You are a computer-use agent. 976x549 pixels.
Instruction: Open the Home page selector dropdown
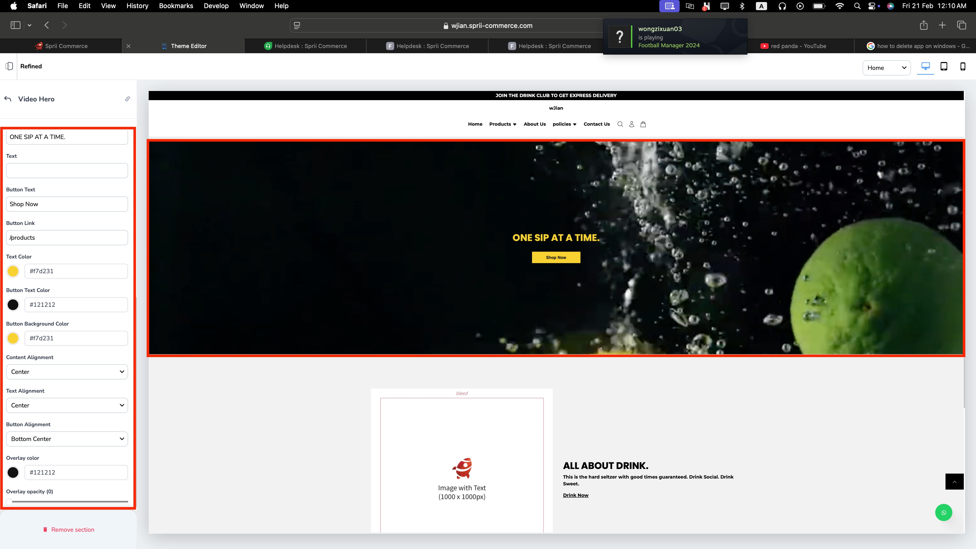[x=886, y=68]
